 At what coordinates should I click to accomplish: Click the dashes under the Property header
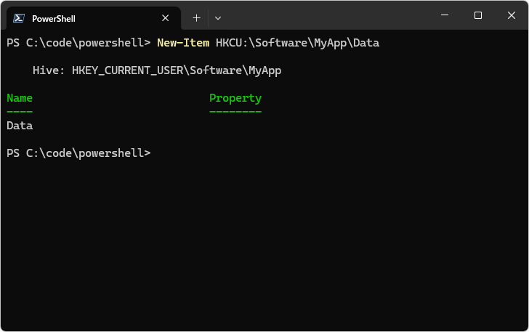[235, 111]
